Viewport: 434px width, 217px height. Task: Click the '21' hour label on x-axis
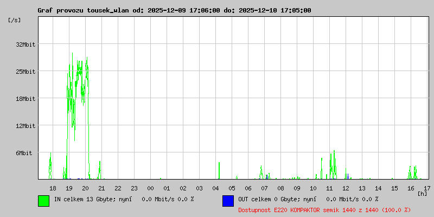(101, 188)
